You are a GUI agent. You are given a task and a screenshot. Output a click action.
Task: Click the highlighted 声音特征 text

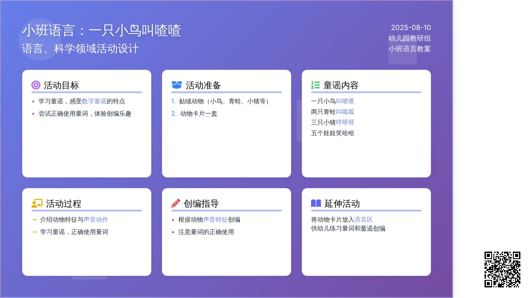tap(215, 219)
